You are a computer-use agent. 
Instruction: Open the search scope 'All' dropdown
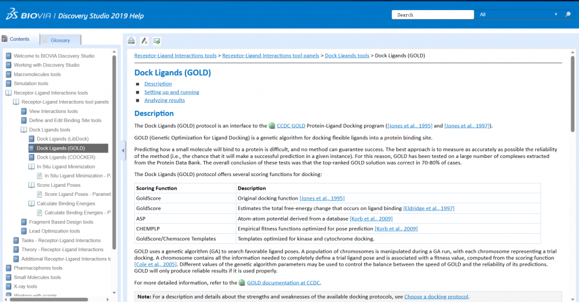(x=518, y=15)
